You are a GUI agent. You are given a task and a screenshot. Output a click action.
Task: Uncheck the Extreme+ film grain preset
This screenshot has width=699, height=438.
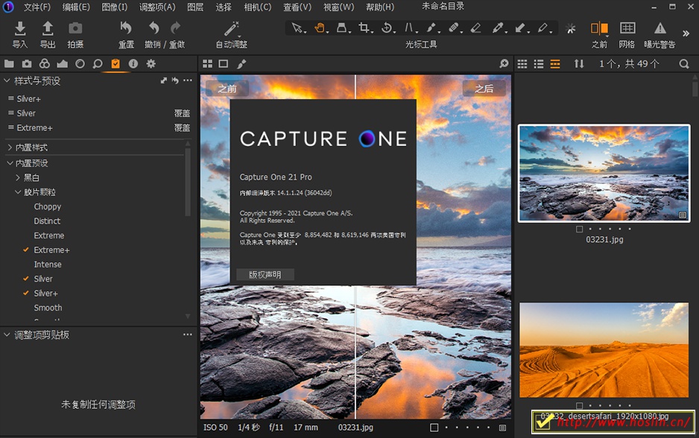(51, 250)
